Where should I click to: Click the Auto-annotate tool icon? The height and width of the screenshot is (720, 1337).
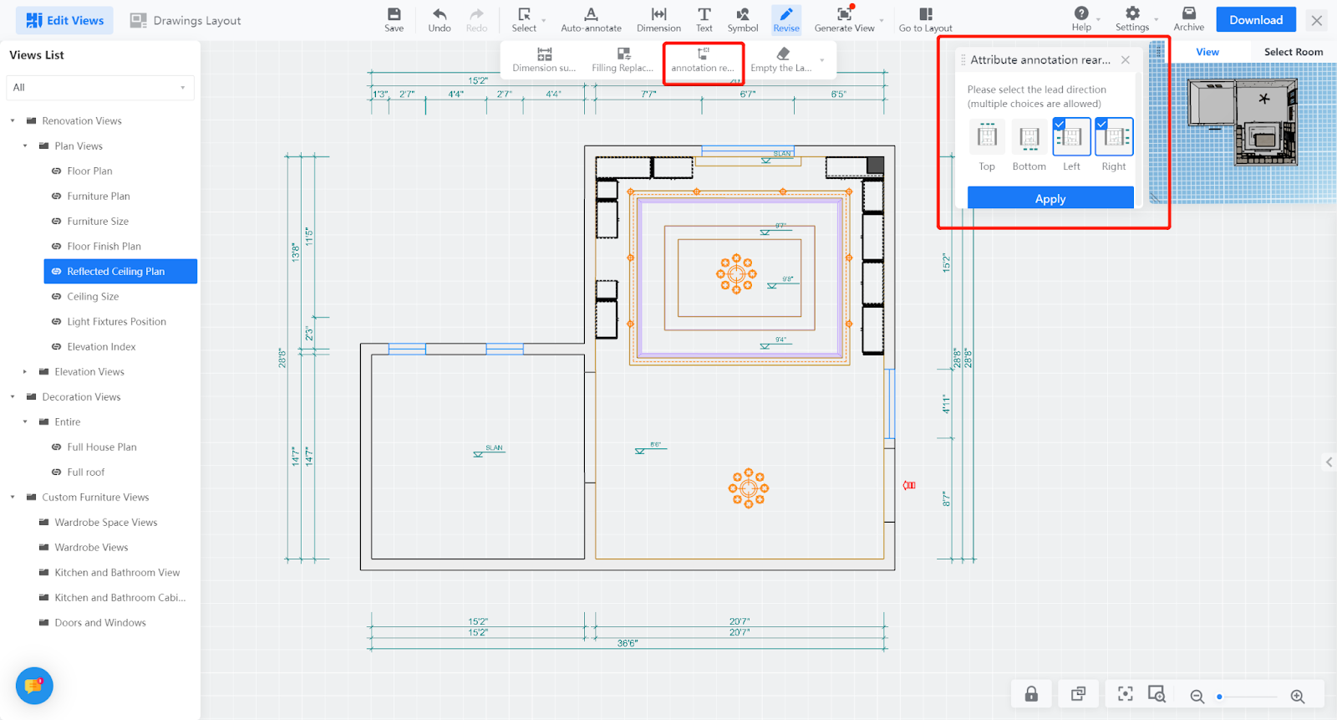coord(591,14)
